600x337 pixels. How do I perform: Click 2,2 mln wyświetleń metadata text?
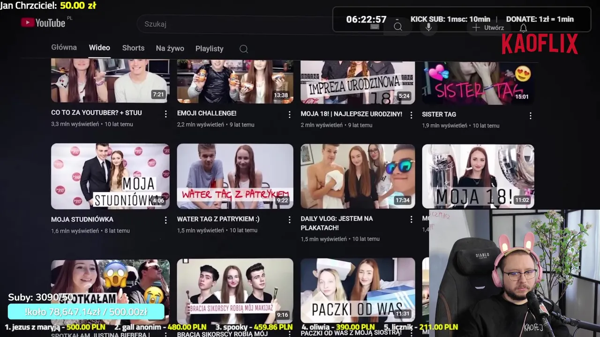coord(201,125)
